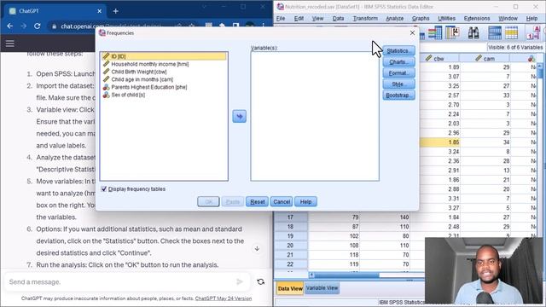Click the up arrow of SPSS vertical scrollbar
The width and height of the screenshot is (546, 307).
[x=540, y=66]
